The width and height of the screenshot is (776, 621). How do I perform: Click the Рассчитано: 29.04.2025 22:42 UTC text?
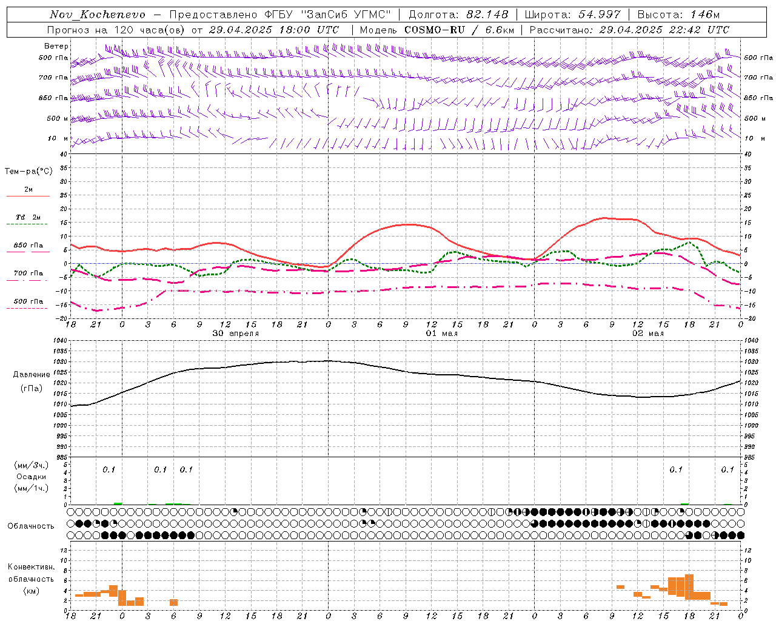(x=629, y=30)
